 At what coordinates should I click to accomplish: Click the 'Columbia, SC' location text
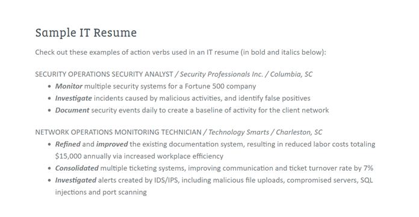(291, 74)
